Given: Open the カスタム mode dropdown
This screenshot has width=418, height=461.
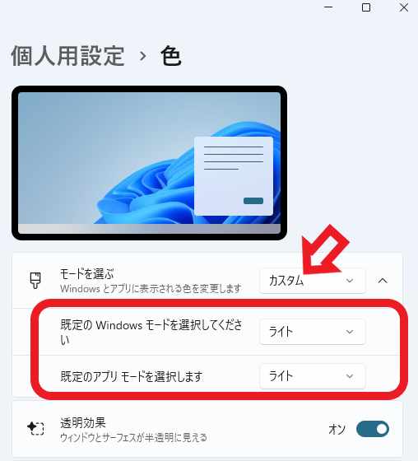Looking at the screenshot, I should click(x=313, y=281).
